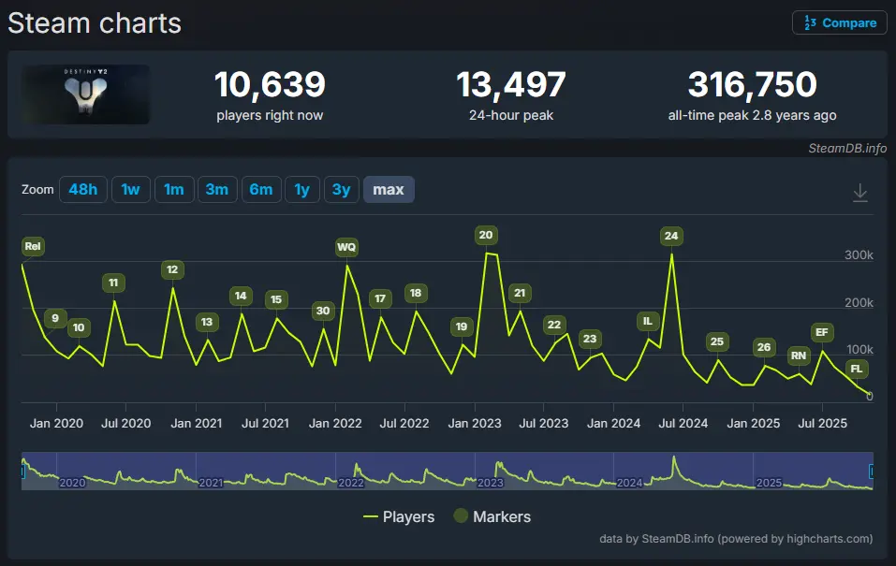Viewport: 896px width, 566px height.
Task: Click marker 24 at the 2024 peak
Action: (x=671, y=236)
